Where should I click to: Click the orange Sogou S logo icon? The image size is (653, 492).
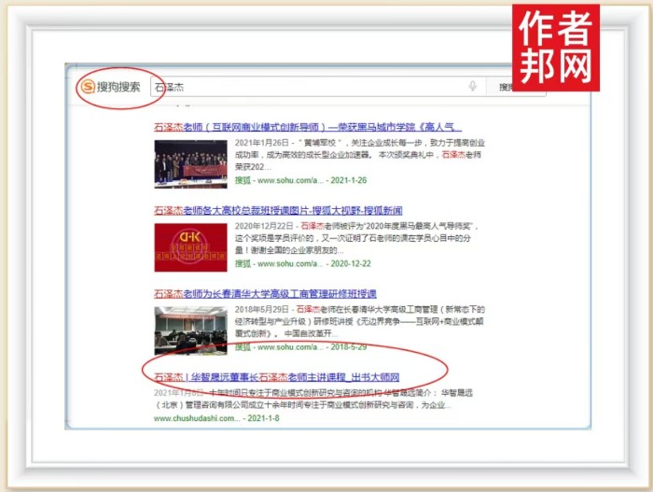pos(89,87)
